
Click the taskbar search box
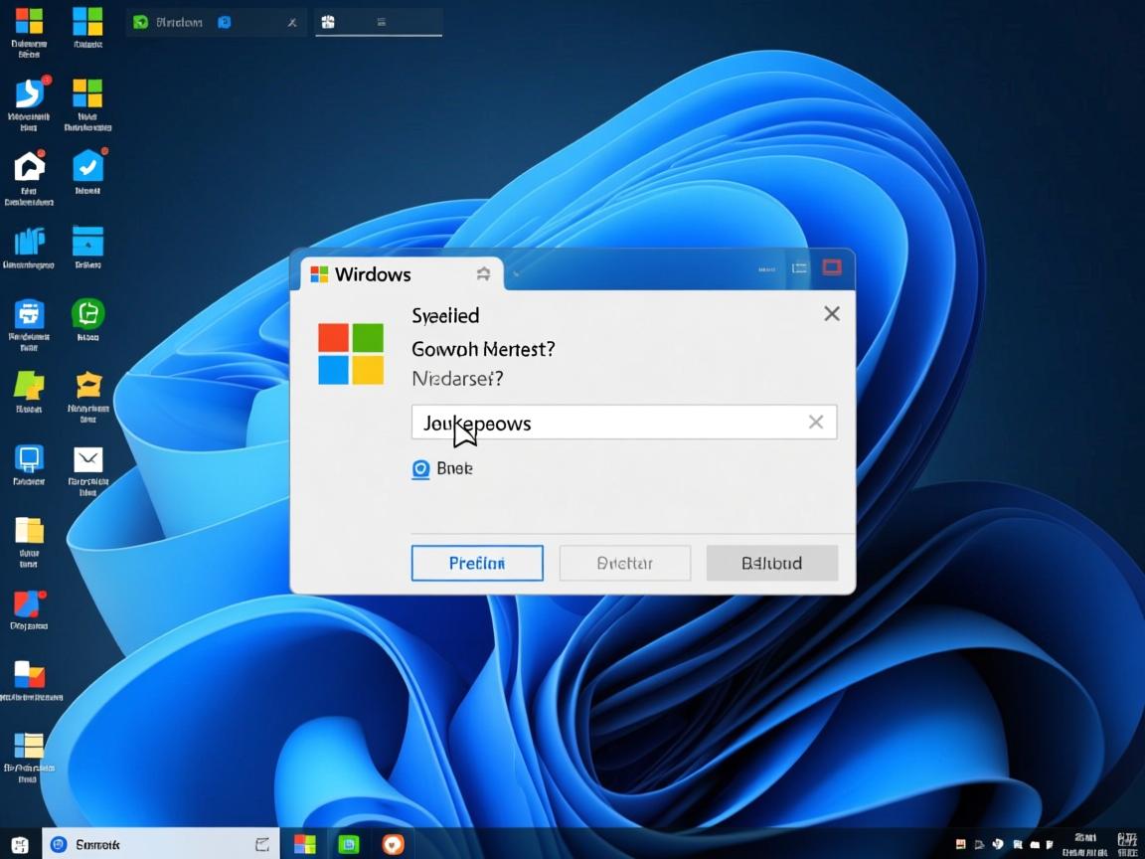(x=159, y=844)
